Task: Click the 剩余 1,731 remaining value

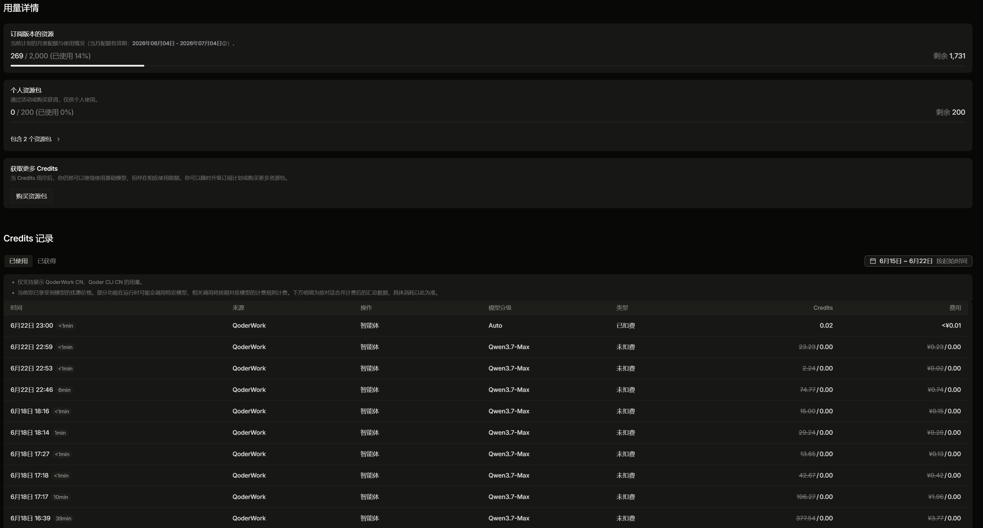Action: 949,56
